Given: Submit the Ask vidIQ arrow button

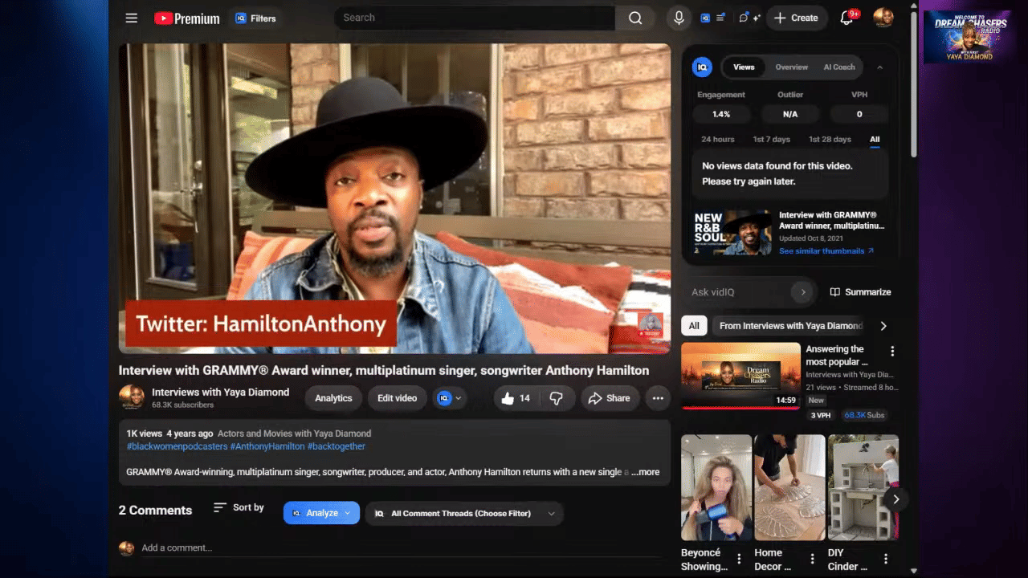Looking at the screenshot, I should [x=802, y=292].
